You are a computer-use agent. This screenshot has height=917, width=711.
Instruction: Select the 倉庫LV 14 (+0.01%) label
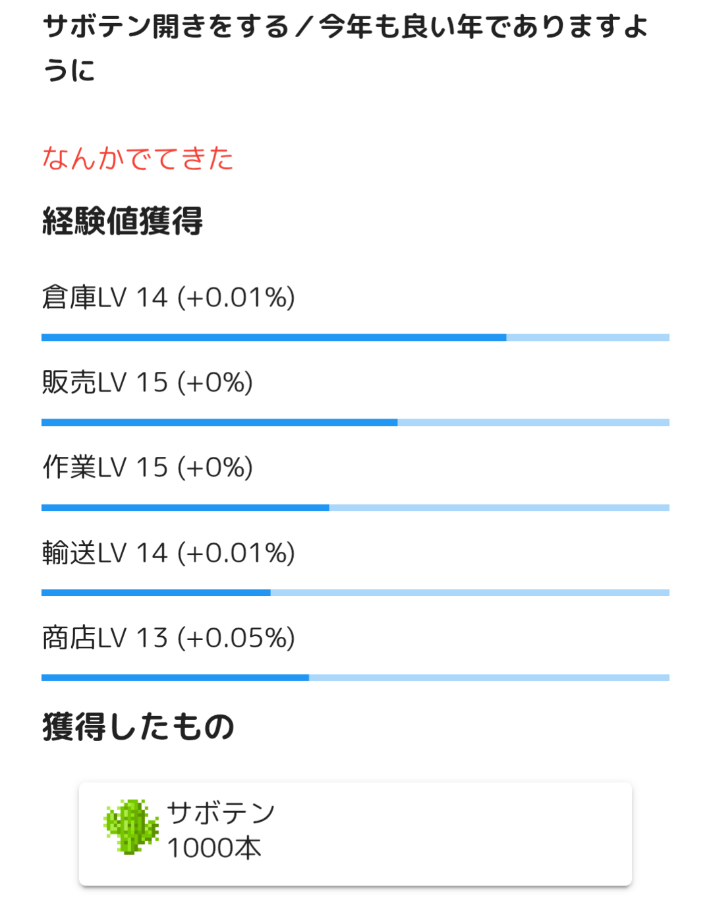[168, 297]
